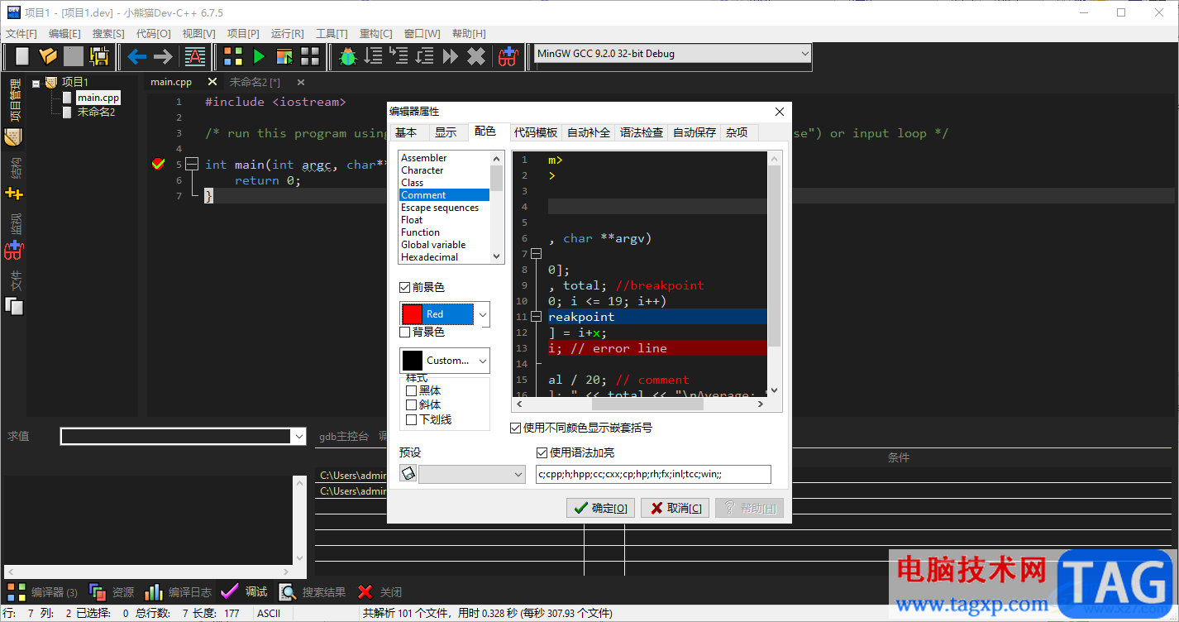Rebuild all with the gray squares icon
Image resolution: width=1179 pixels, height=622 pixels.
(310, 56)
